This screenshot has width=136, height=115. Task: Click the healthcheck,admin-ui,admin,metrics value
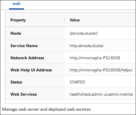pyautogui.click(x=101, y=94)
